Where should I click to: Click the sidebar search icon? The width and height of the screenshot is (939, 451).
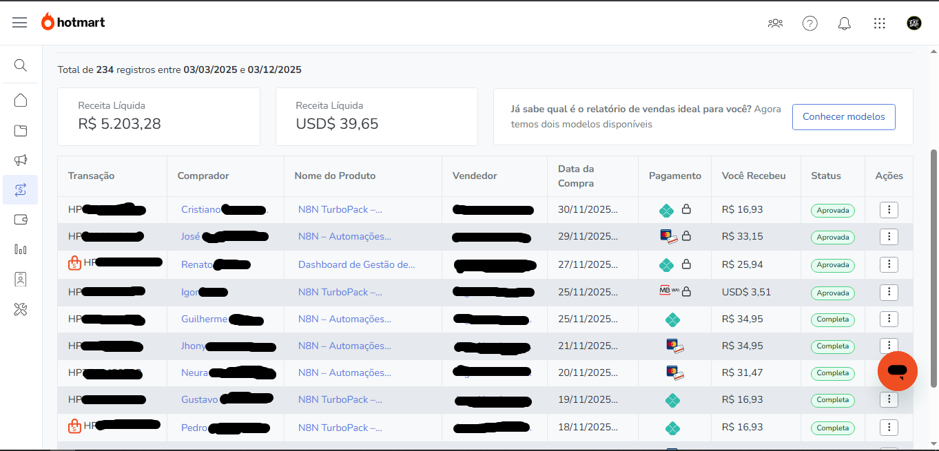click(x=21, y=65)
